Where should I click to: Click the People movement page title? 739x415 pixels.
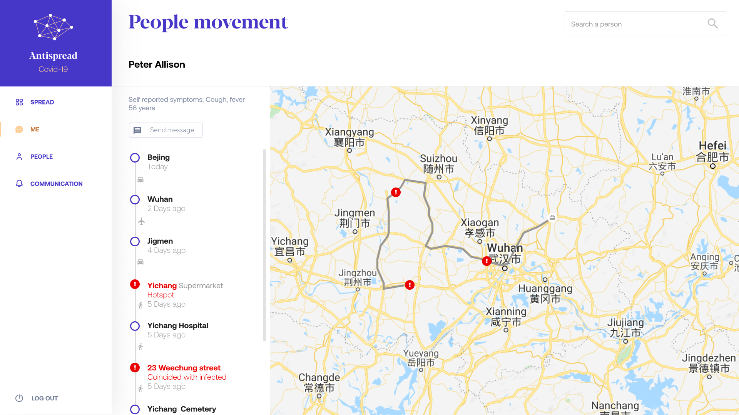click(x=208, y=22)
